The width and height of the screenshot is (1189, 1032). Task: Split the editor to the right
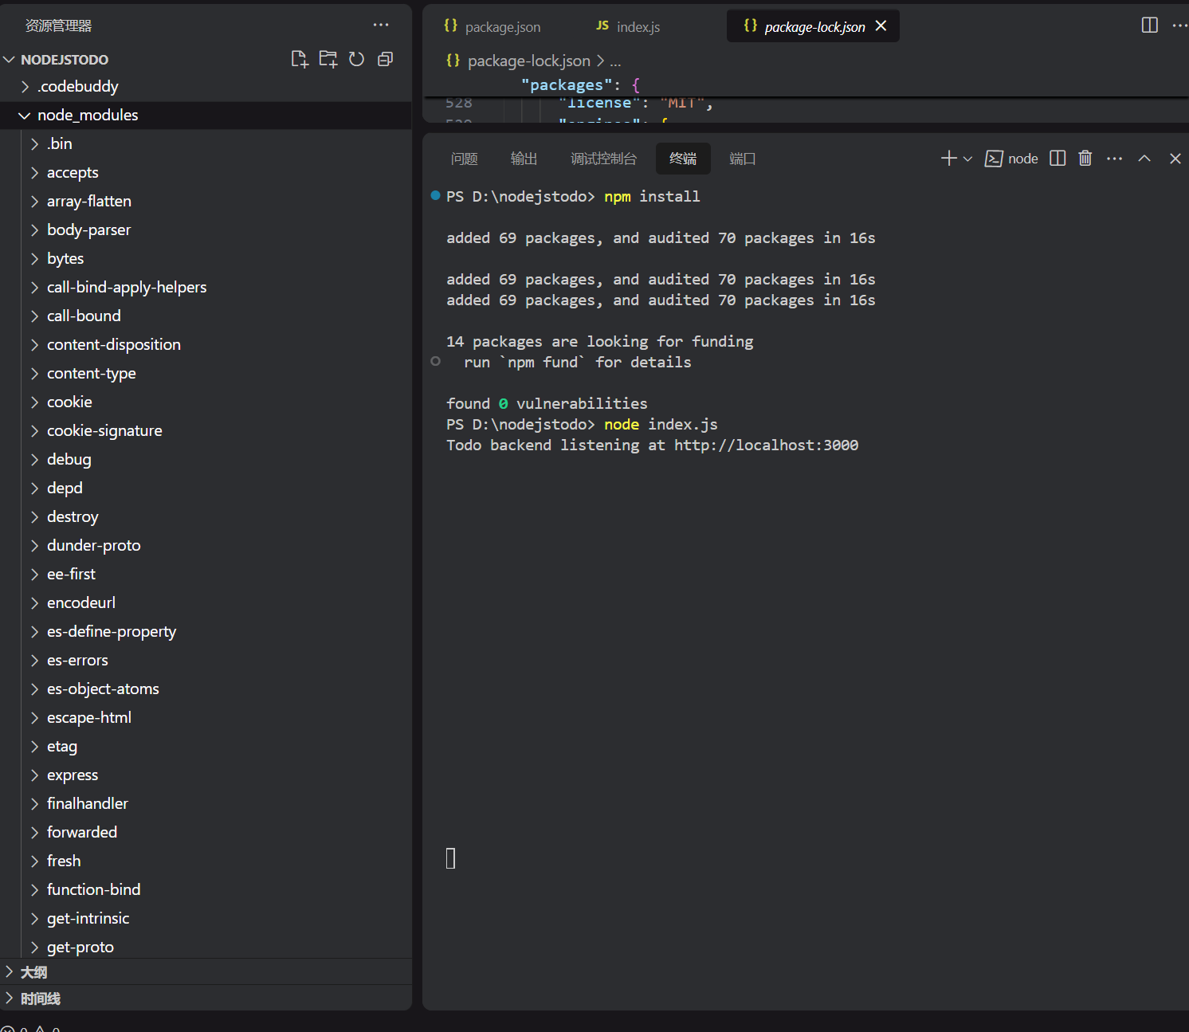click(1149, 26)
